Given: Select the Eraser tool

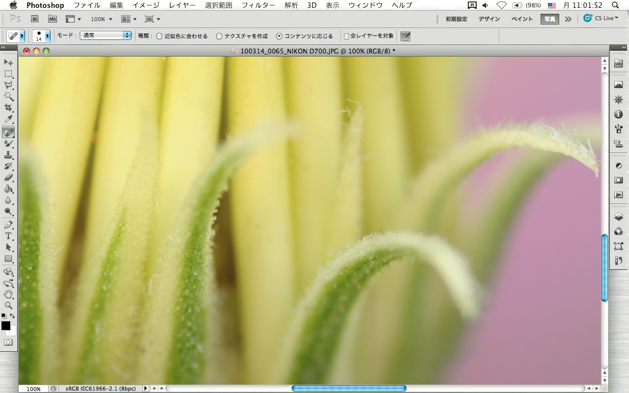Looking at the screenshot, I should (8, 178).
